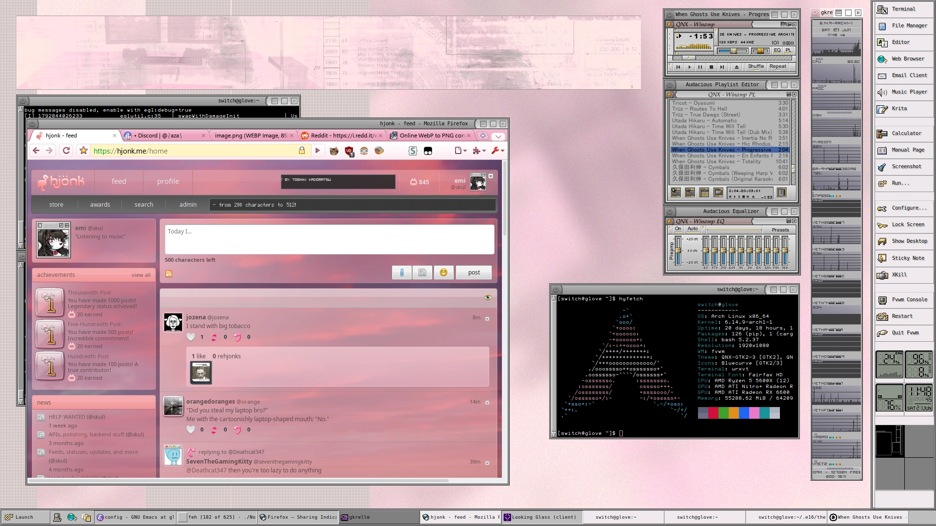This screenshot has width=936, height=526.
Task: Open the emi user menu dropdown arrow
Action: point(491,176)
